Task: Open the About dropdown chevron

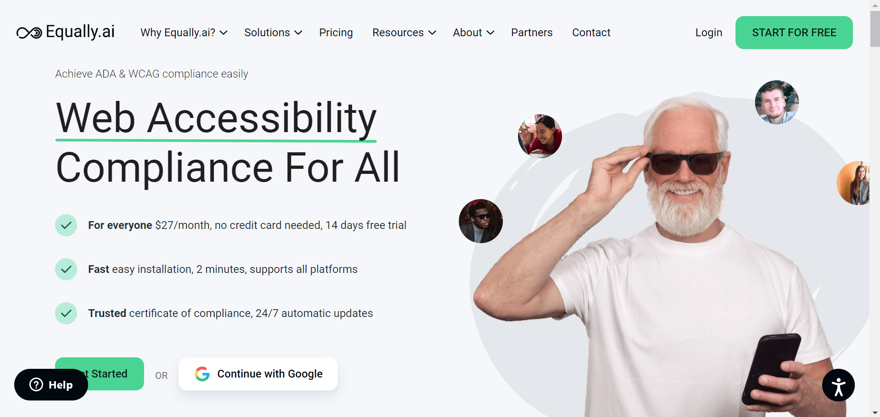Action: pos(490,33)
